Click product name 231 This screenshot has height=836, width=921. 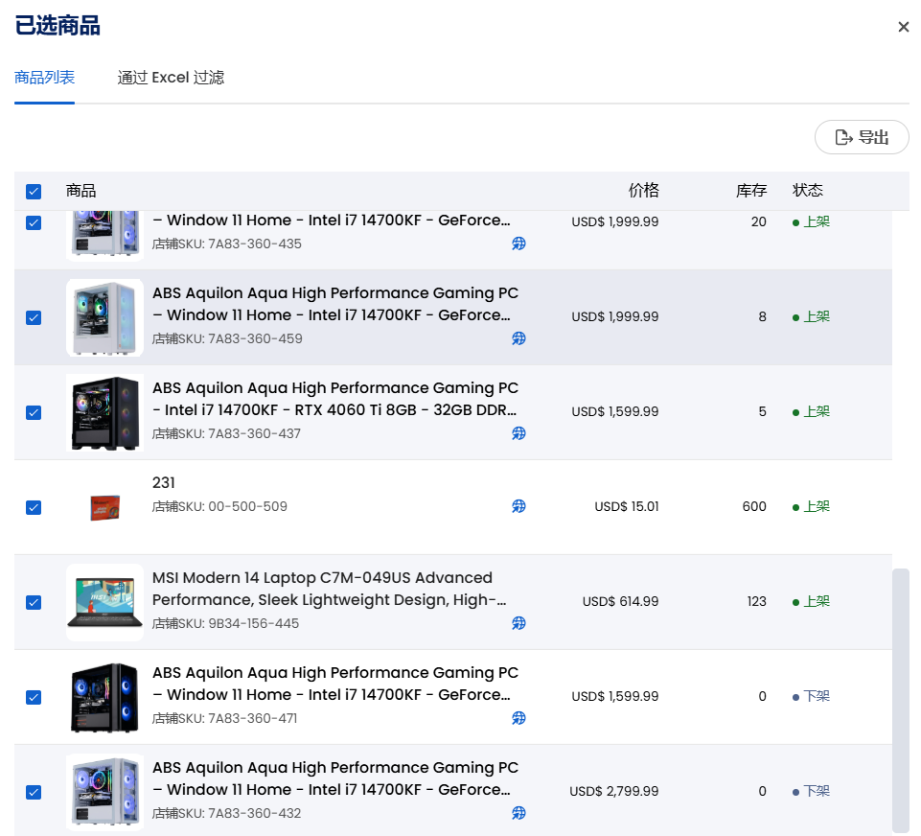point(163,483)
